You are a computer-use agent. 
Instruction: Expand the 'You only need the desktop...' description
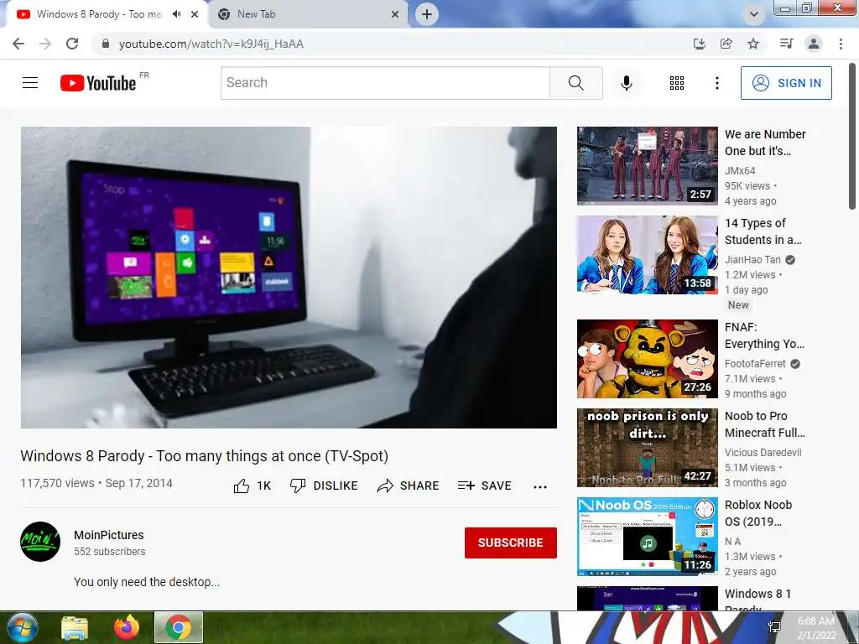pos(147,582)
